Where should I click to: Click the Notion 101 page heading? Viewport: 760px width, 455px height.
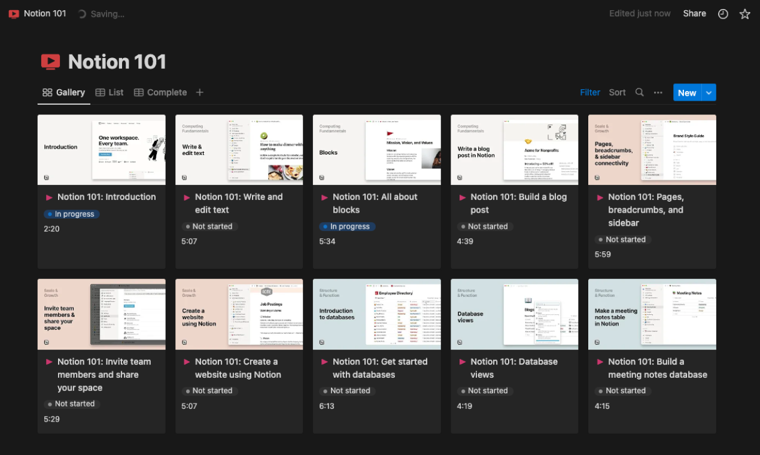tap(117, 62)
